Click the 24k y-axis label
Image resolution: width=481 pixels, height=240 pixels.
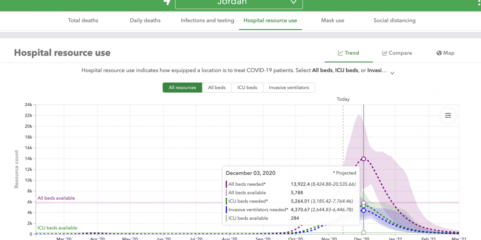[x=28, y=105]
